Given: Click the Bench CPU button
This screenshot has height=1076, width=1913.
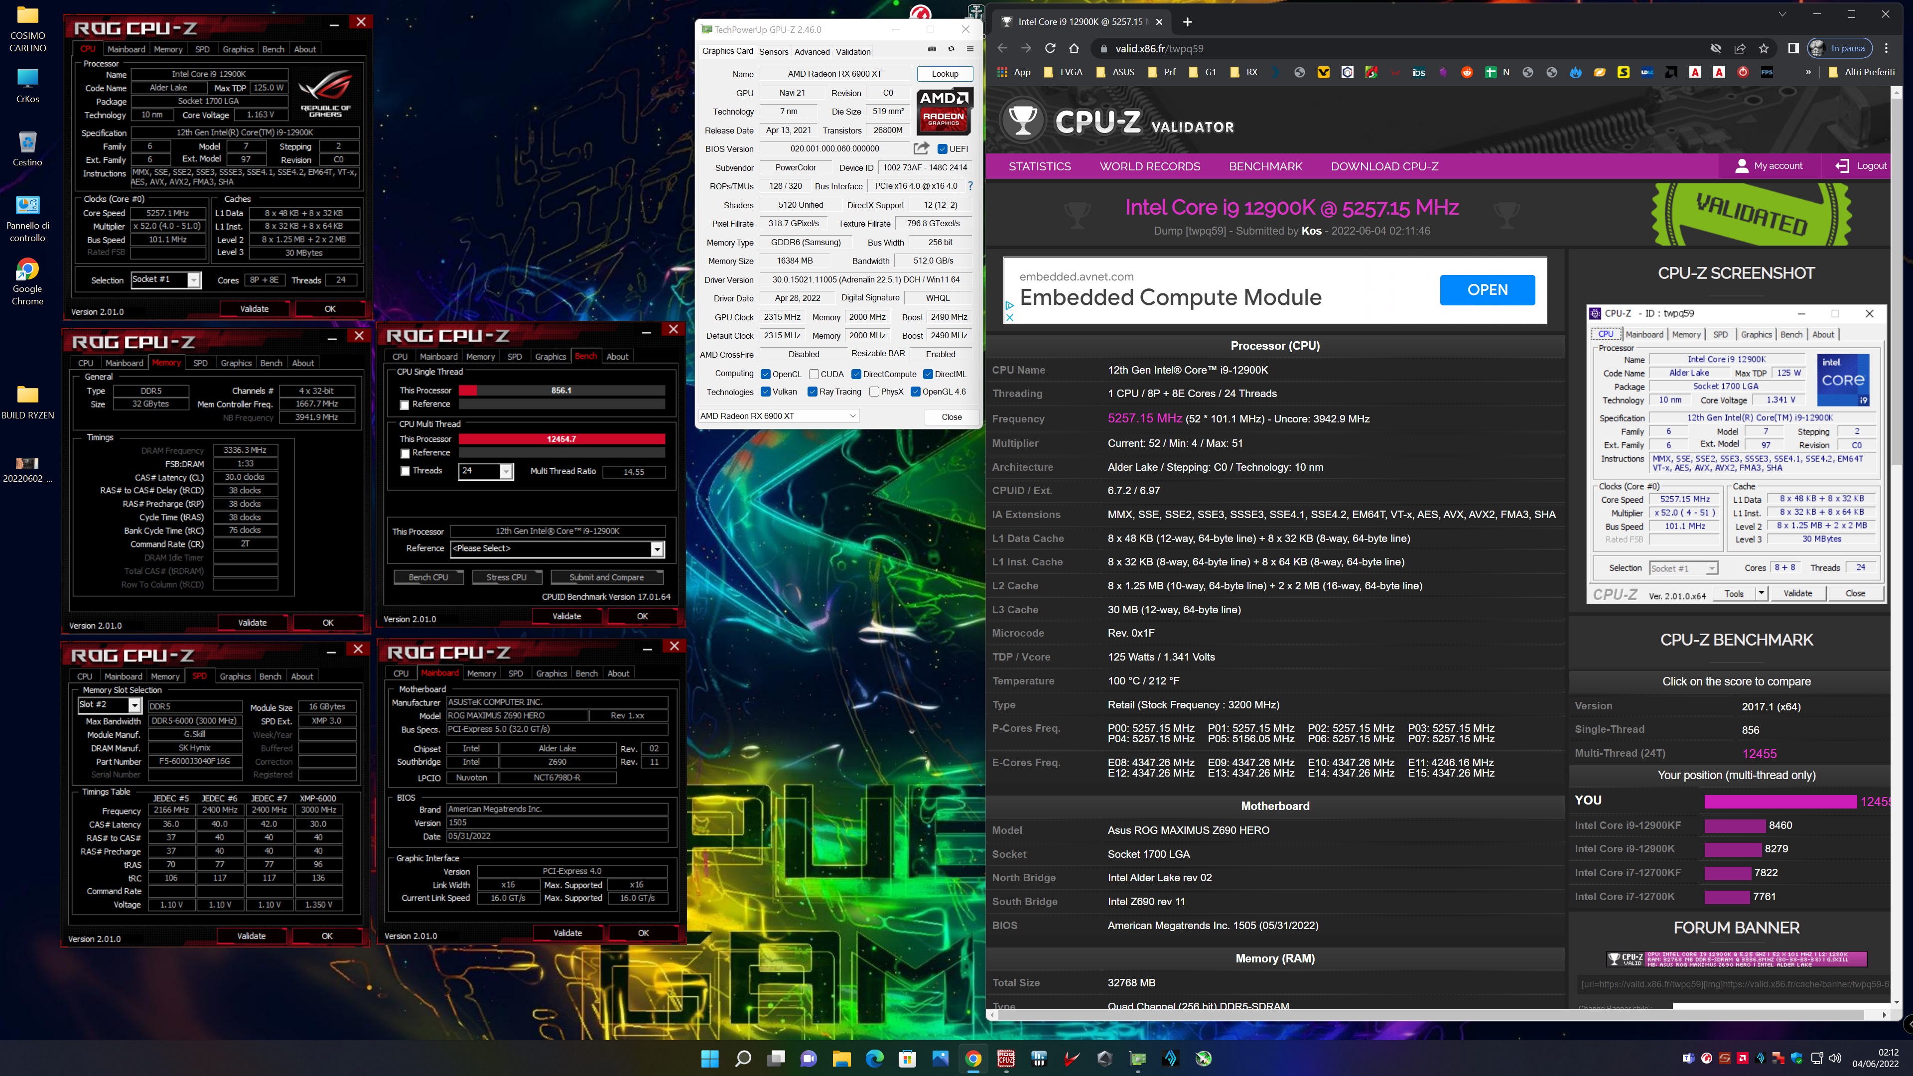Looking at the screenshot, I should pos(428,577).
